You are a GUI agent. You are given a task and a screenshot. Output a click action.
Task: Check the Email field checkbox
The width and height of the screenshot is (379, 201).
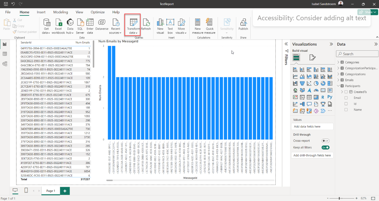(x=346, y=98)
